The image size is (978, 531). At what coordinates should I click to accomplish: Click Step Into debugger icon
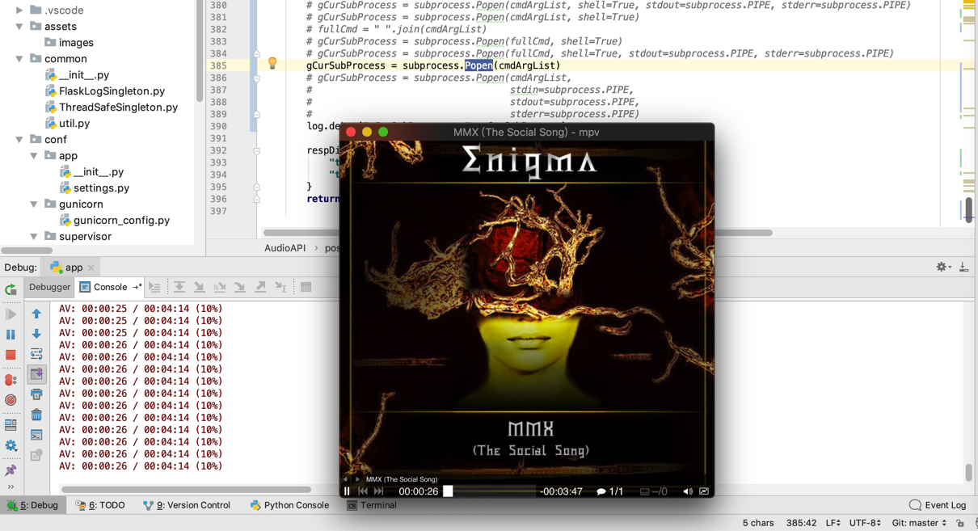pyautogui.click(x=200, y=287)
